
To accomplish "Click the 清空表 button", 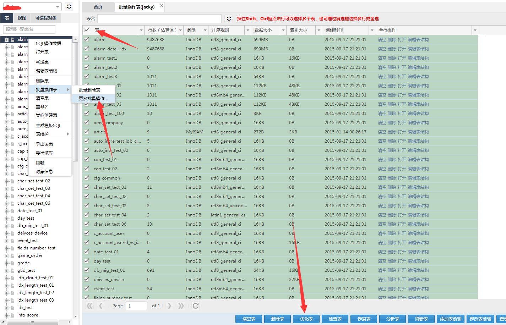I will 249,319.
